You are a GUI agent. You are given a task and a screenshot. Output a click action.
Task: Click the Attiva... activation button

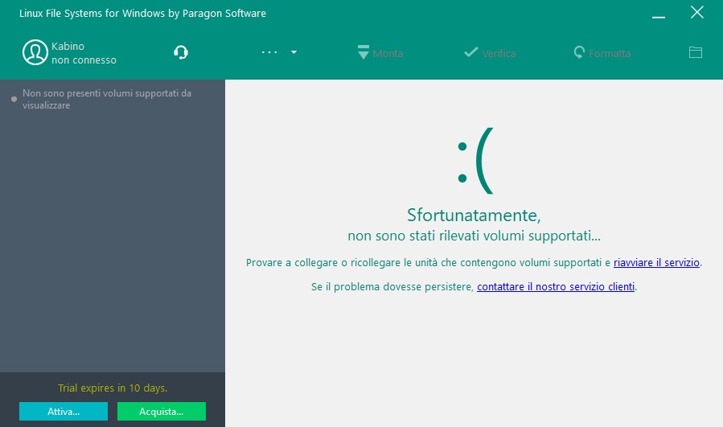[64, 412]
